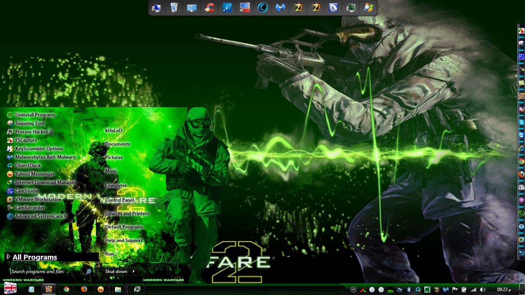Open power plug battery tray icon
Screen dimensions: 525x295
click(464, 290)
